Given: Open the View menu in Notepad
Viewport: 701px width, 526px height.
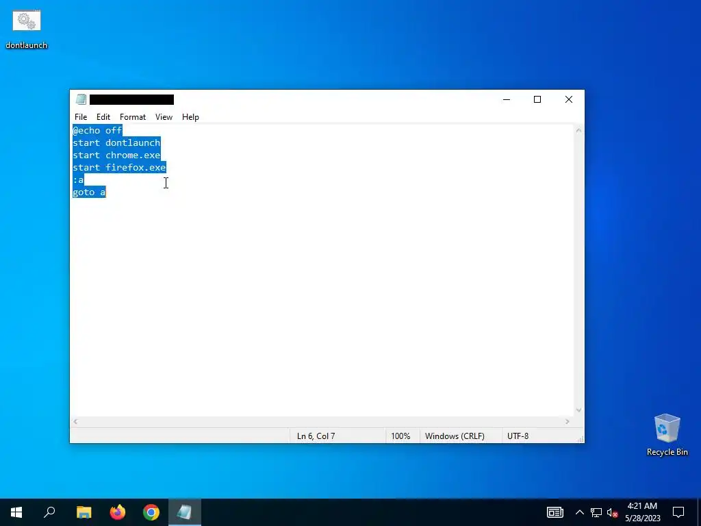Looking at the screenshot, I should pos(164,116).
